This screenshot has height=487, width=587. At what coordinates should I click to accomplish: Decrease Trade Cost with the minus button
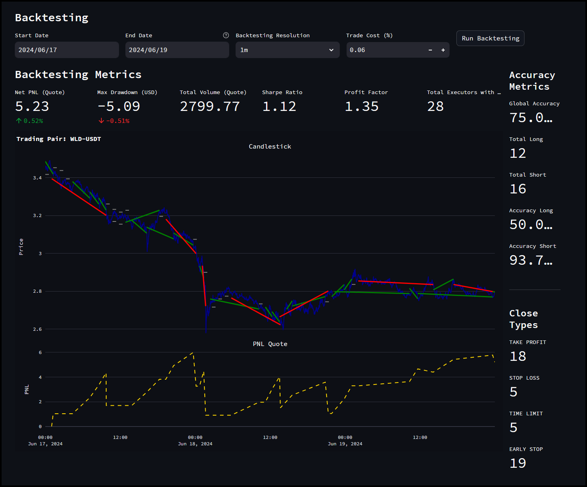click(x=430, y=50)
